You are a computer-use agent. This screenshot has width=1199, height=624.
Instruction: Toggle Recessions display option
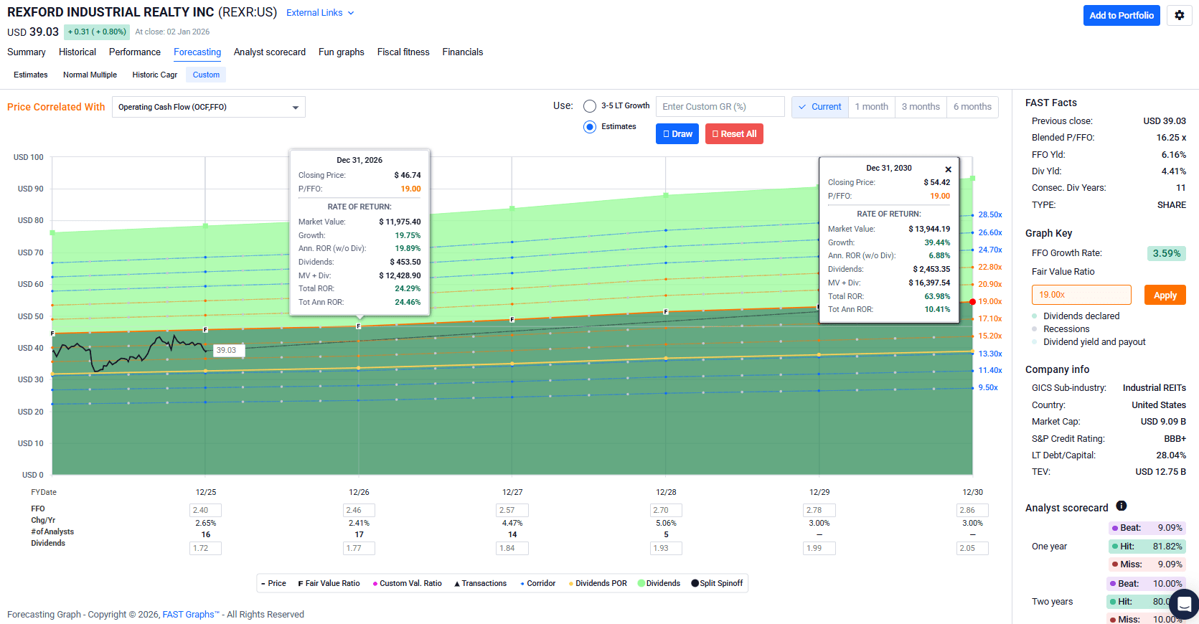(x=1066, y=329)
